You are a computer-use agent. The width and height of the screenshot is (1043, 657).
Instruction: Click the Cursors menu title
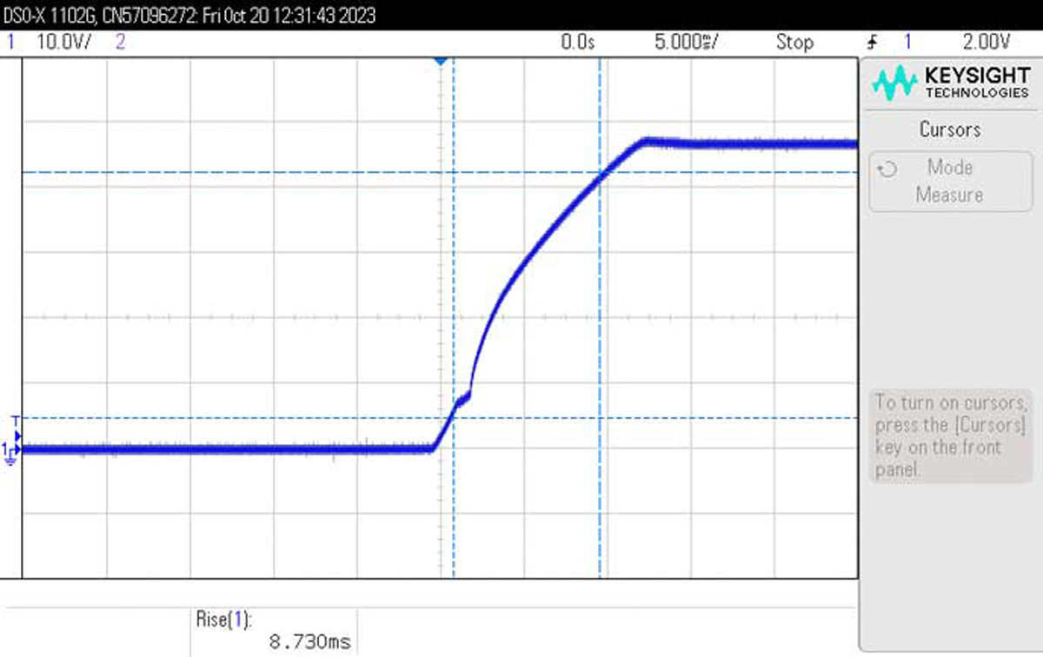coord(950,129)
